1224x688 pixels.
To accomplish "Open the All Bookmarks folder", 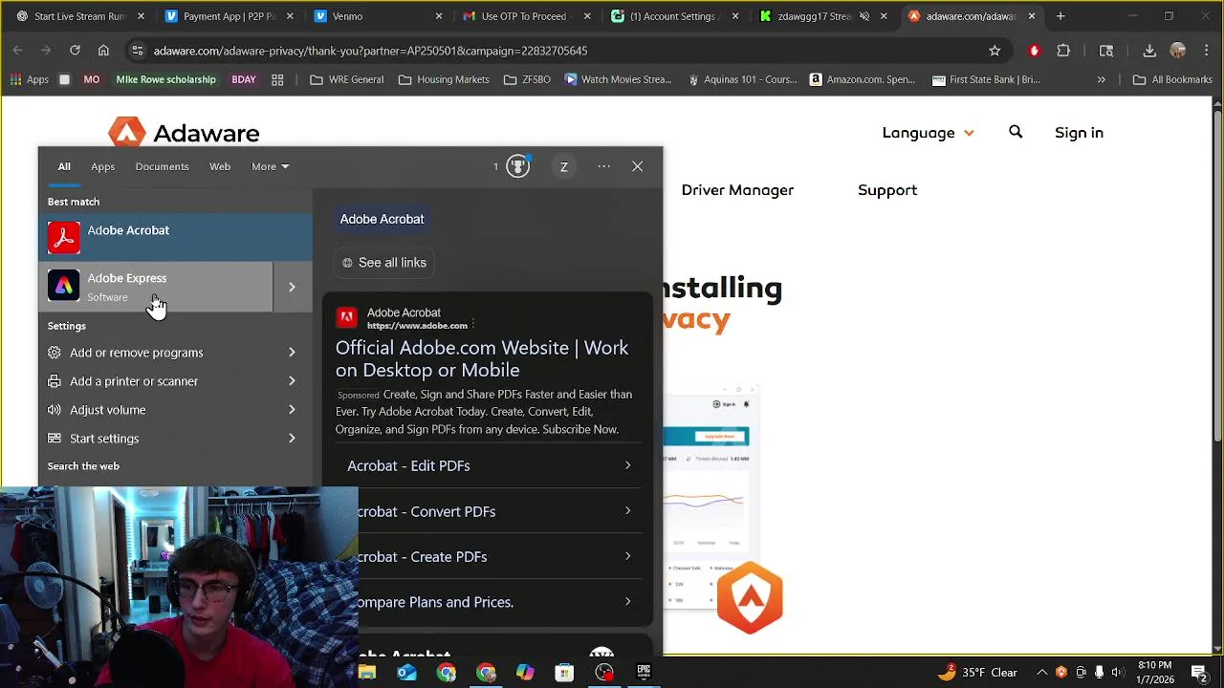I will tap(1172, 79).
